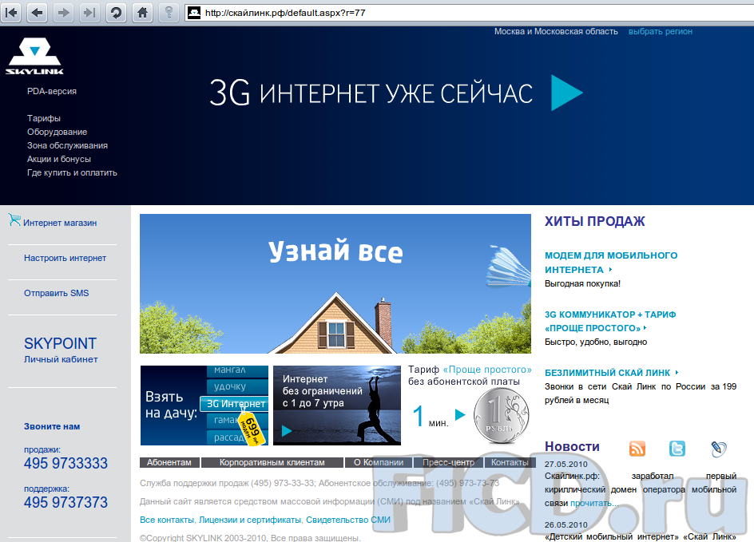Image resolution: width=754 pixels, height=542 pixels.
Task: Click the ruble coin image
Action: pos(501,416)
